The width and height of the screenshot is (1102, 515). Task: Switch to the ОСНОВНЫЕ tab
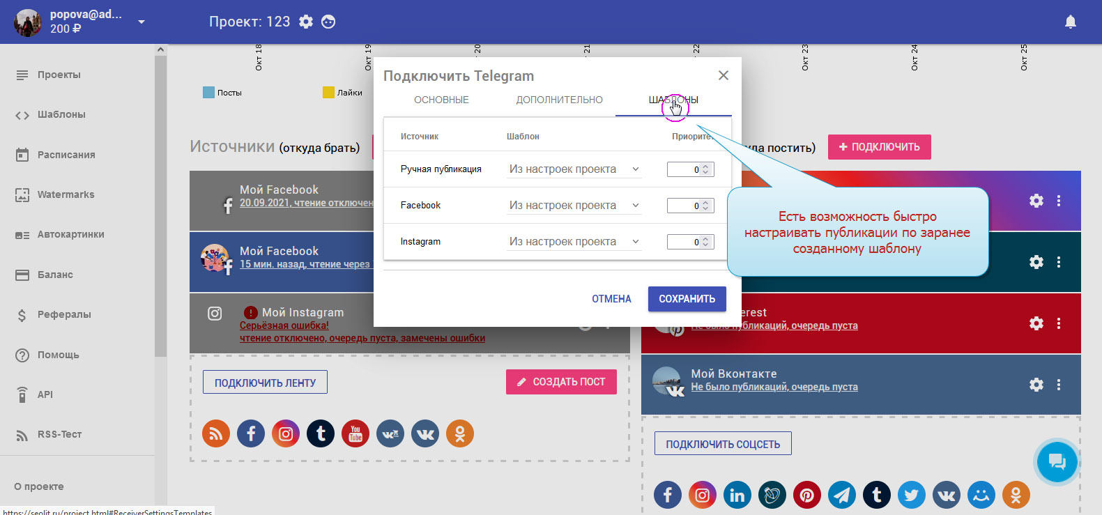point(441,100)
